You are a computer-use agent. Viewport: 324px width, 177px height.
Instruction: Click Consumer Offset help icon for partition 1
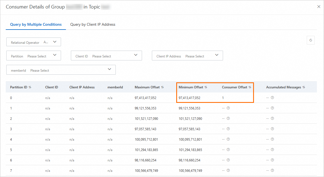coord(228,108)
